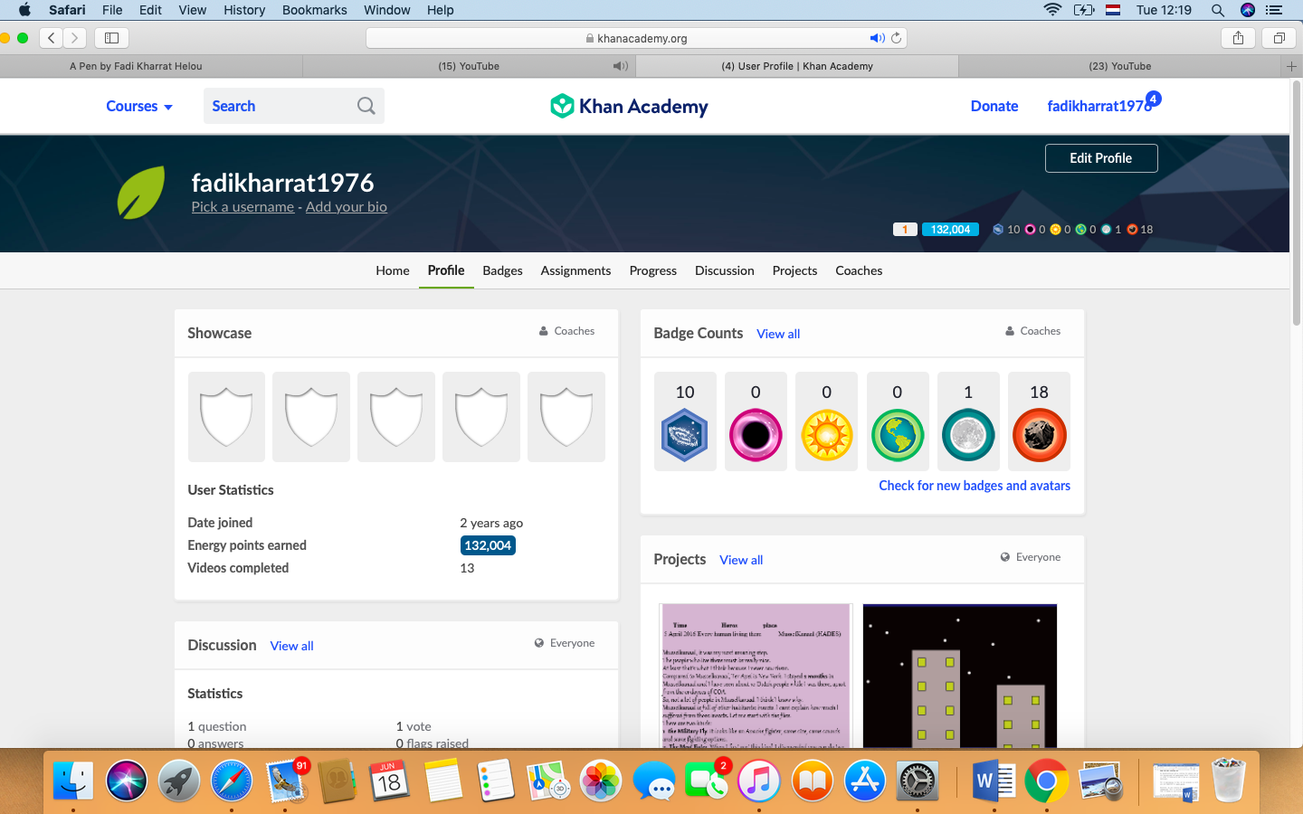Open the fadikharrat1976 account menu

click(1099, 106)
